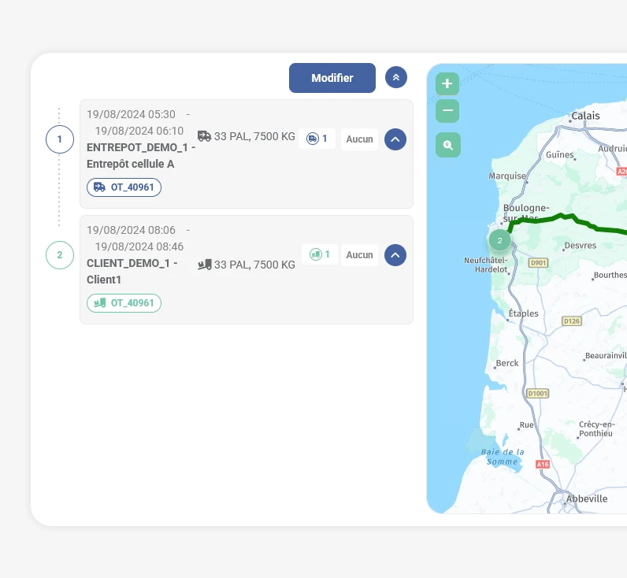Select step 1 circle on the timeline
Viewport: 627px width, 578px height.
(59, 139)
